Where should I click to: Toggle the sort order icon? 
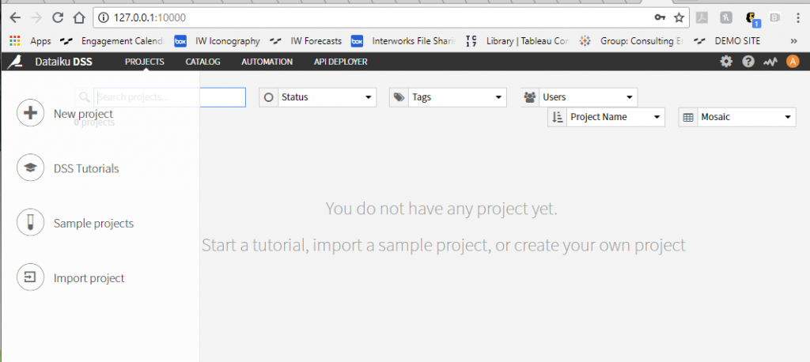coord(558,117)
